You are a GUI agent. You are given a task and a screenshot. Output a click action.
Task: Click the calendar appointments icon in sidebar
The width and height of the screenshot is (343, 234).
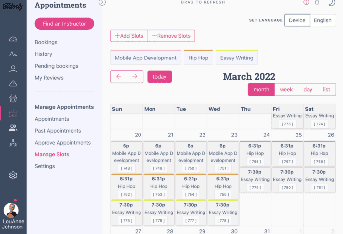click(13, 113)
